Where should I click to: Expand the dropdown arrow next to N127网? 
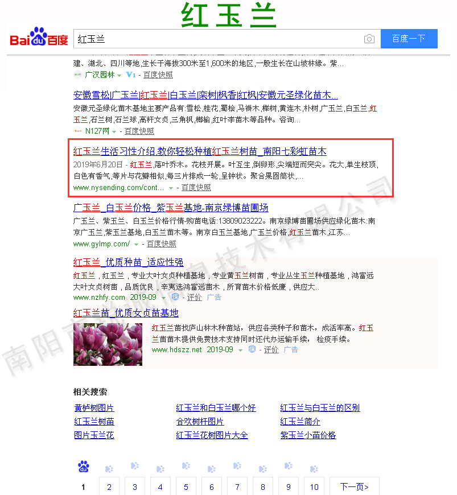coord(114,131)
